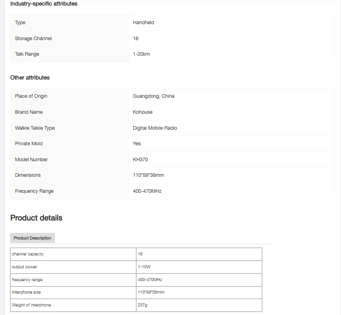Select the KH370 model number value

pos(140,160)
